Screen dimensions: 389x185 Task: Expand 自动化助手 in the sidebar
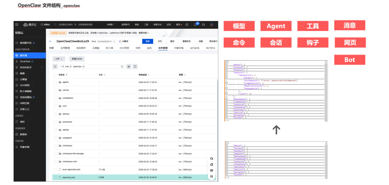pyautogui.click(x=30, y=67)
